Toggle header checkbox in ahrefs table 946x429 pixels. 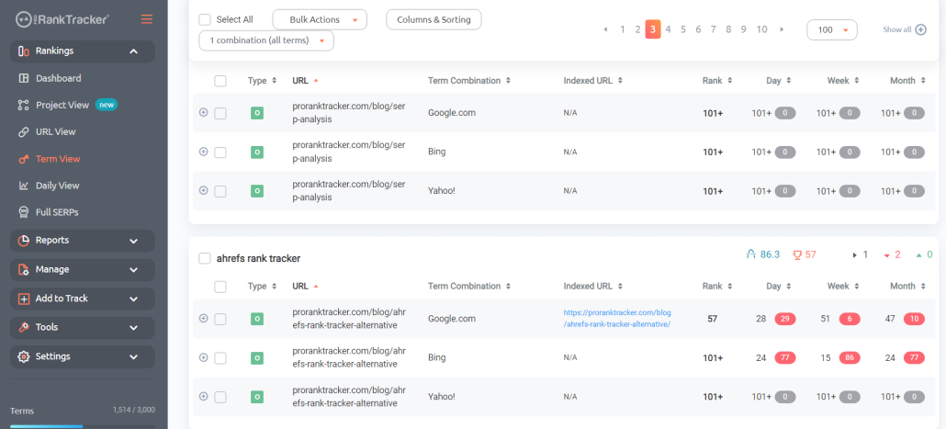coord(220,287)
